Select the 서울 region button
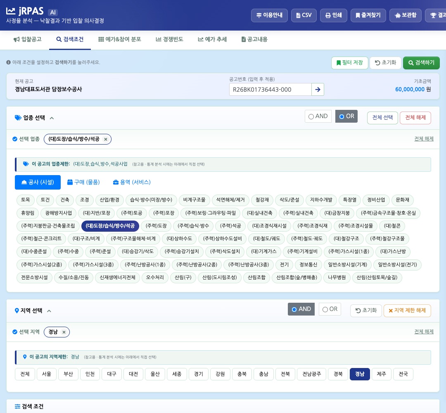This screenshot has width=446, height=413. click(x=47, y=374)
